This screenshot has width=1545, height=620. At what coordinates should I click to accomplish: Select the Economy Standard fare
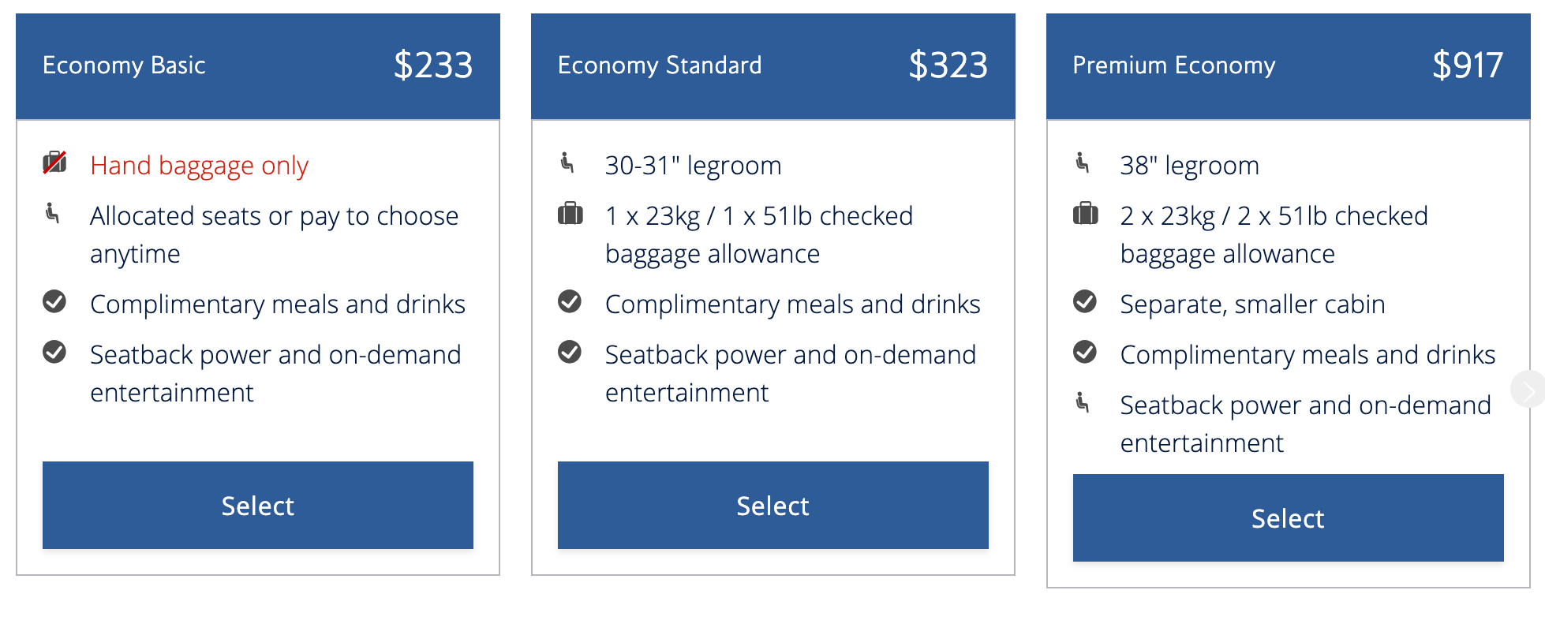click(x=772, y=505)
